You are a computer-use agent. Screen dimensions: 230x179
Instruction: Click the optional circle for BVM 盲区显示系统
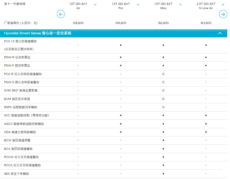163,99
